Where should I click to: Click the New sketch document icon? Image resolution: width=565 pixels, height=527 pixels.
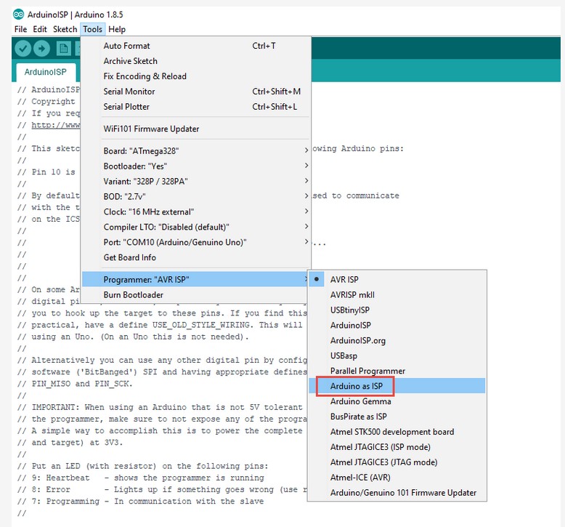coord(63,48)
